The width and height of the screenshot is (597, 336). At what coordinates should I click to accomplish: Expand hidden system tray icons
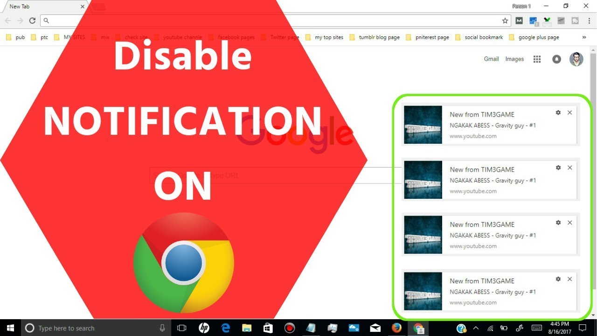(x=476, y=328)
